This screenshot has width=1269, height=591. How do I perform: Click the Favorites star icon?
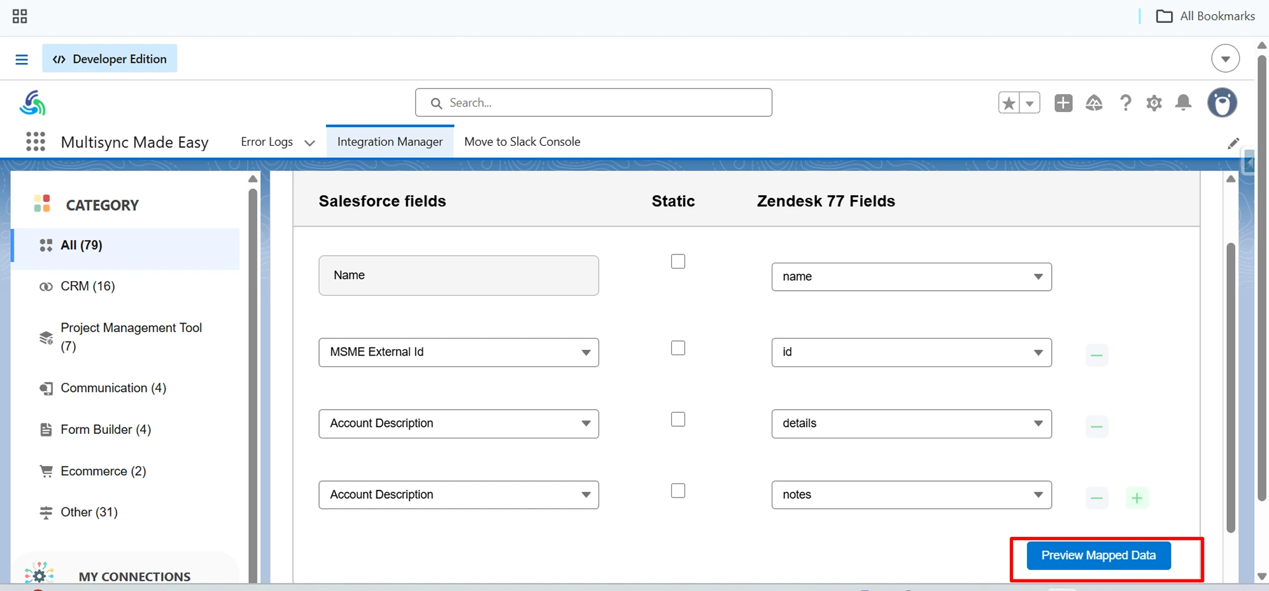(x=1009, y=102)
